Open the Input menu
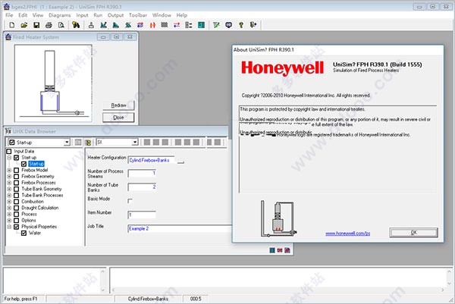Screen dimensions: 455x304 [82, 15]
